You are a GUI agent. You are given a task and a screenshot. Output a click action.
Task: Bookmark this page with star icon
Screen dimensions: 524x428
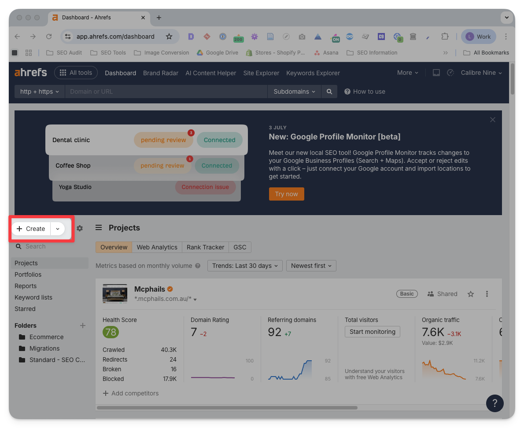[x=169, y=37]
